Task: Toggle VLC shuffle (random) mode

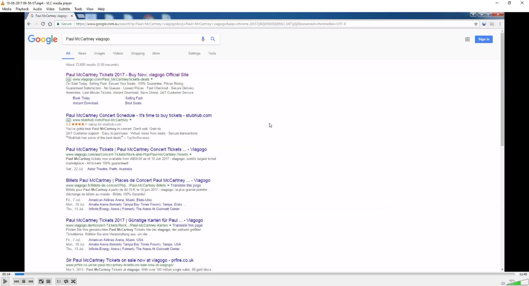Action: tap(73, 281)
